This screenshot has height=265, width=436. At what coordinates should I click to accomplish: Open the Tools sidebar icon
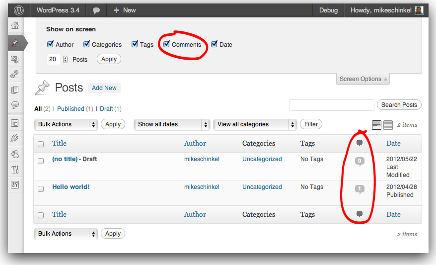click(x=15, y=169)
